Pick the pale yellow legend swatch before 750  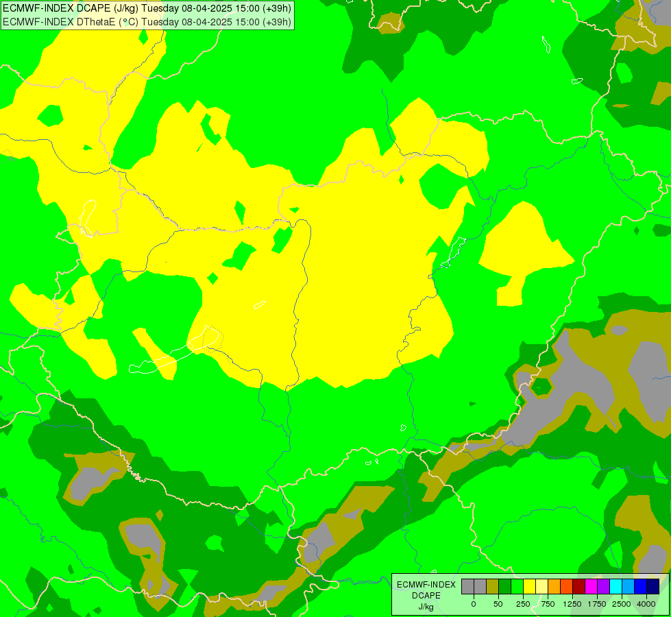coord(541,587)
